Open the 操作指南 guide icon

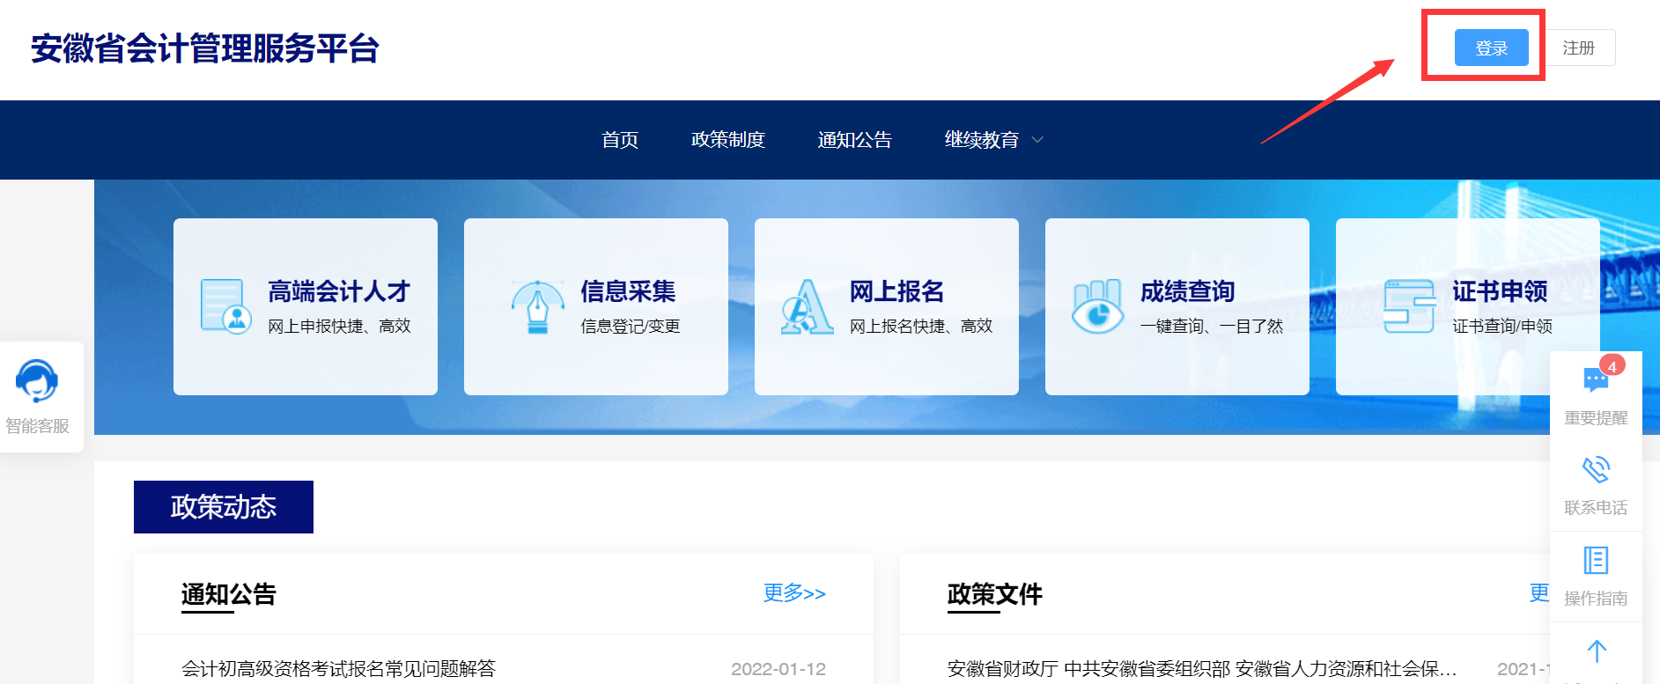click(x=1595, y=561)
